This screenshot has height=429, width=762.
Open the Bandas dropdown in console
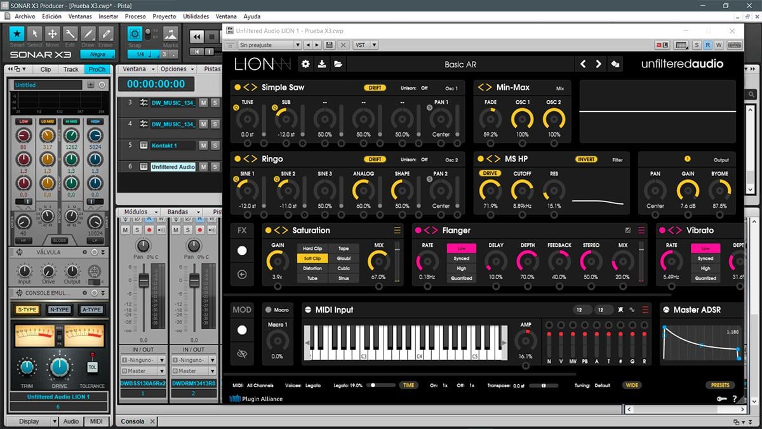(x=182, y=212)
